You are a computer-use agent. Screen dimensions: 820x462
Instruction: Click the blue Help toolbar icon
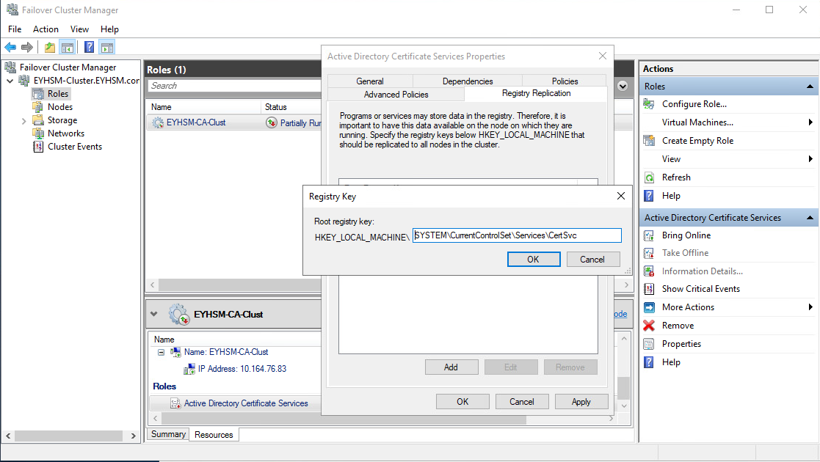tap(90, 48)
